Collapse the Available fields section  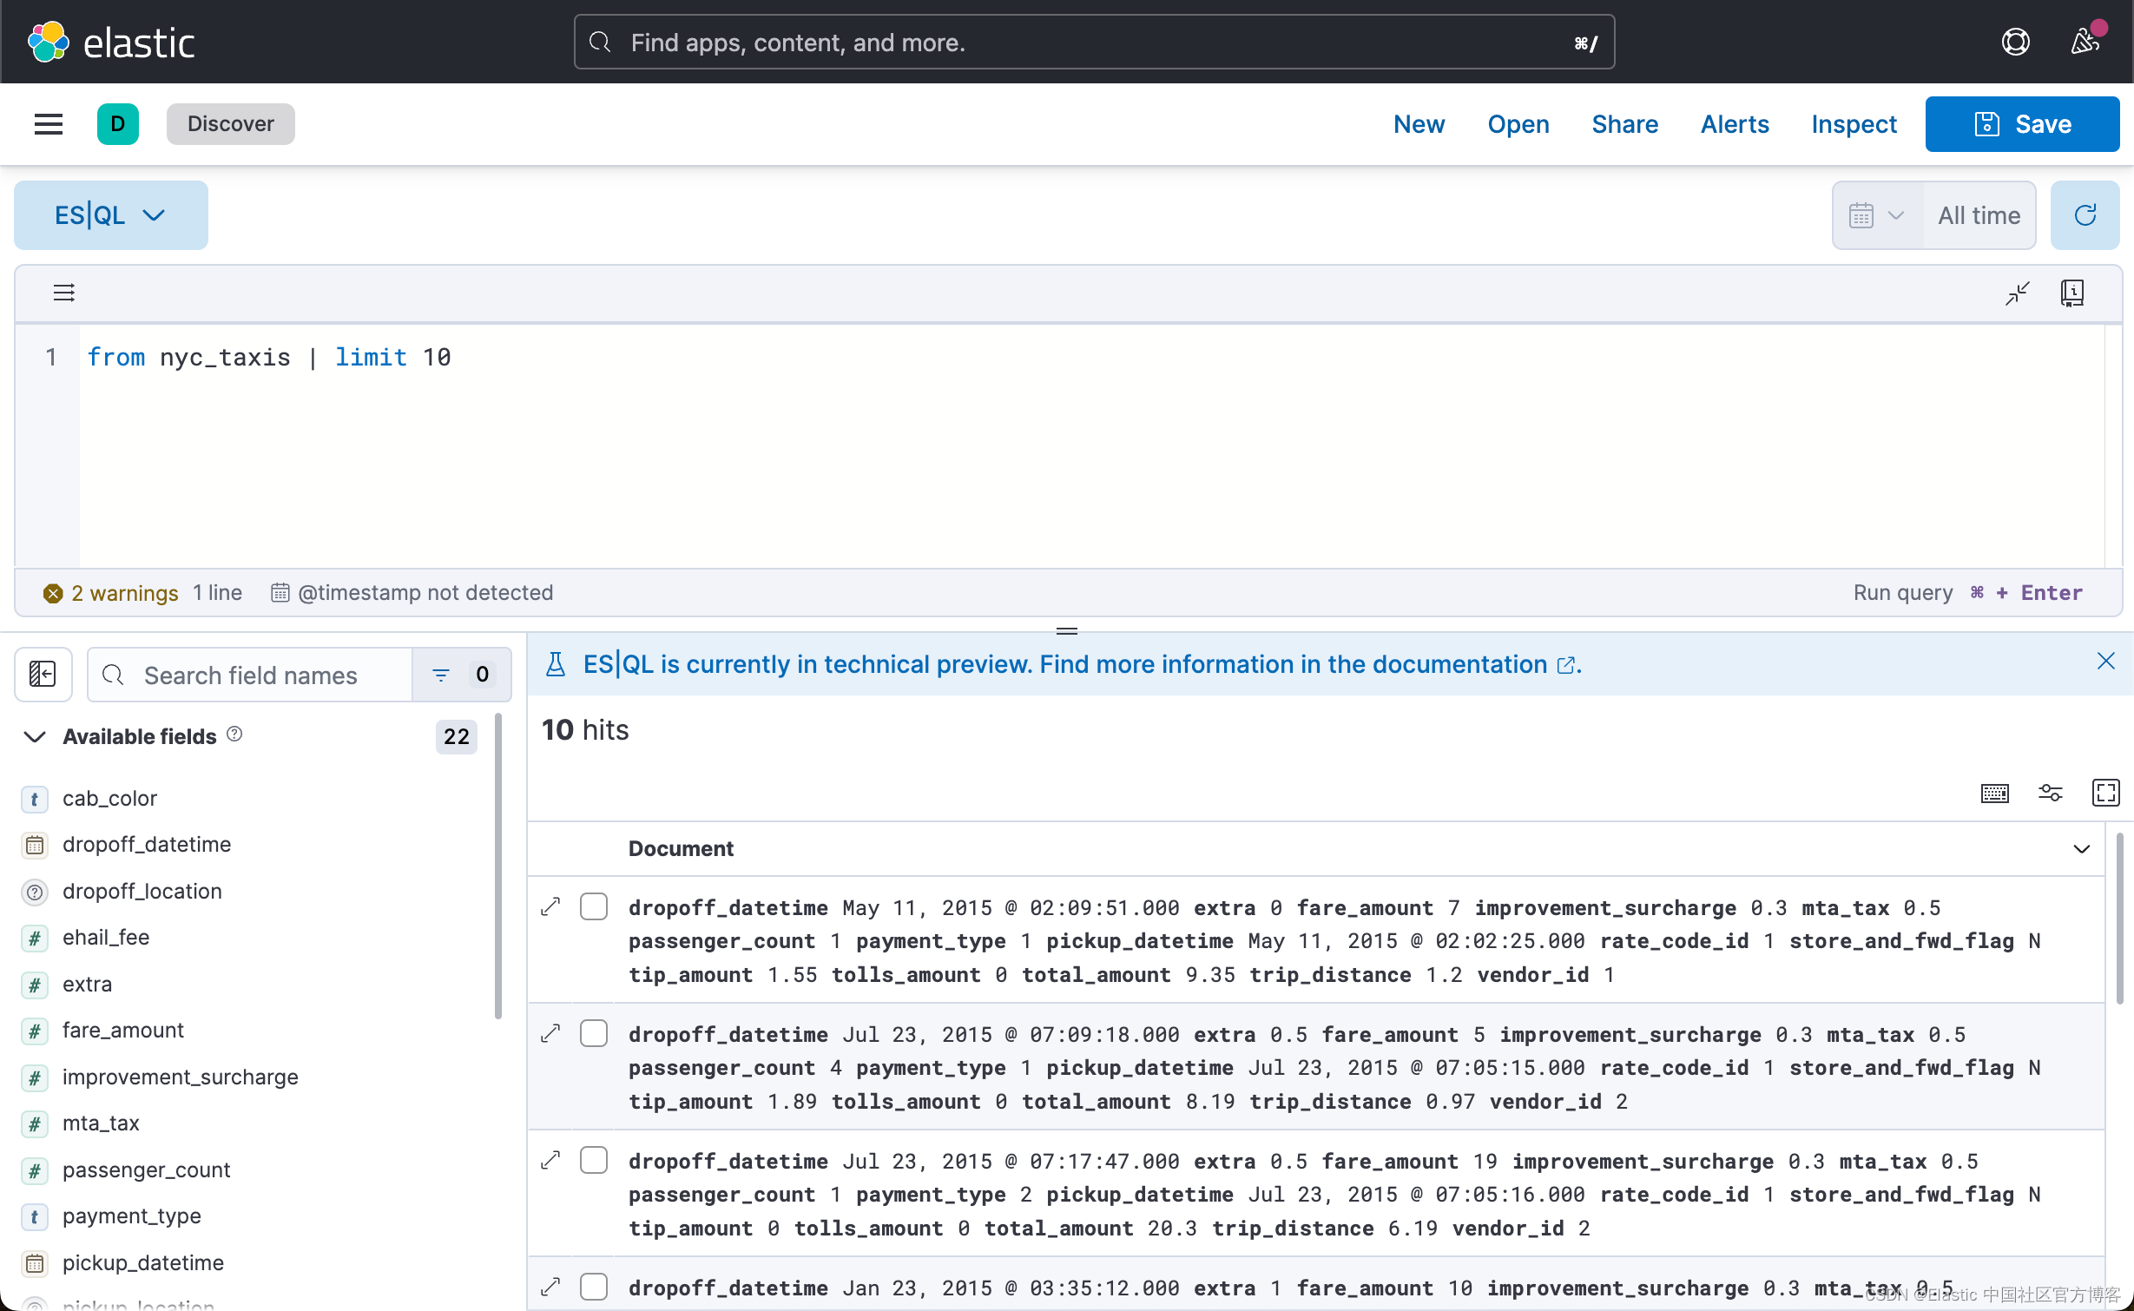[34, 737]
